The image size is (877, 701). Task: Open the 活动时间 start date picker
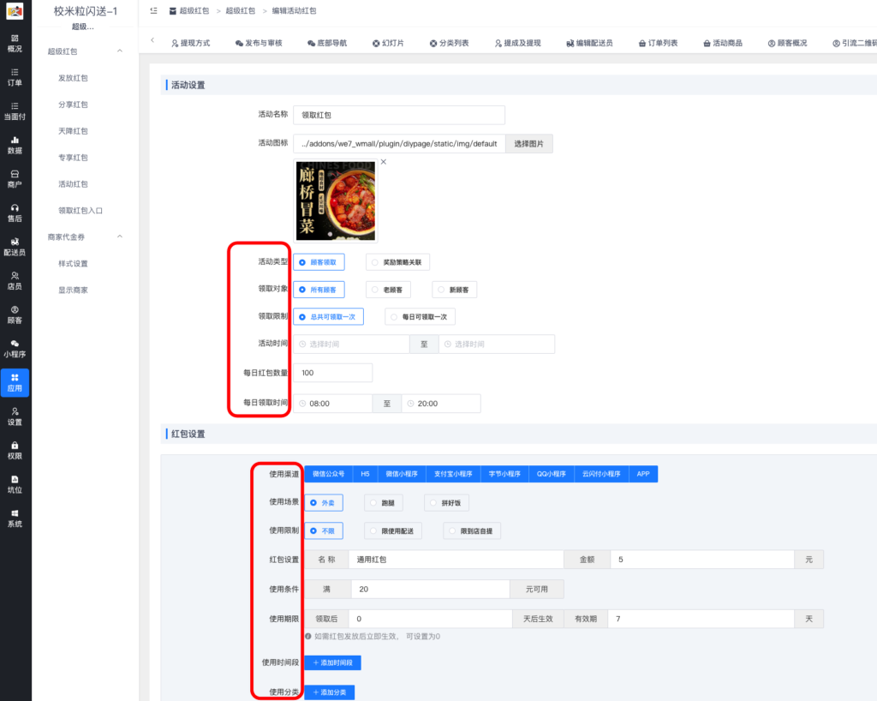(351, 345)
